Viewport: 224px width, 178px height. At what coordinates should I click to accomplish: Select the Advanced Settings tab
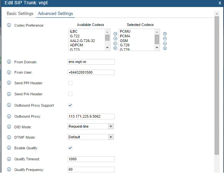click(55, 14)
